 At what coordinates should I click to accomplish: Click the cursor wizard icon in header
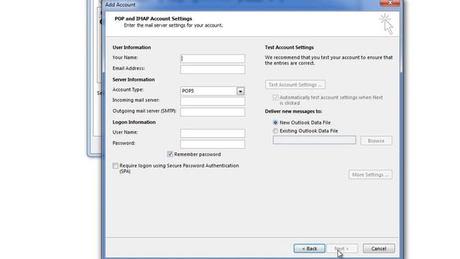click(387, 24)
